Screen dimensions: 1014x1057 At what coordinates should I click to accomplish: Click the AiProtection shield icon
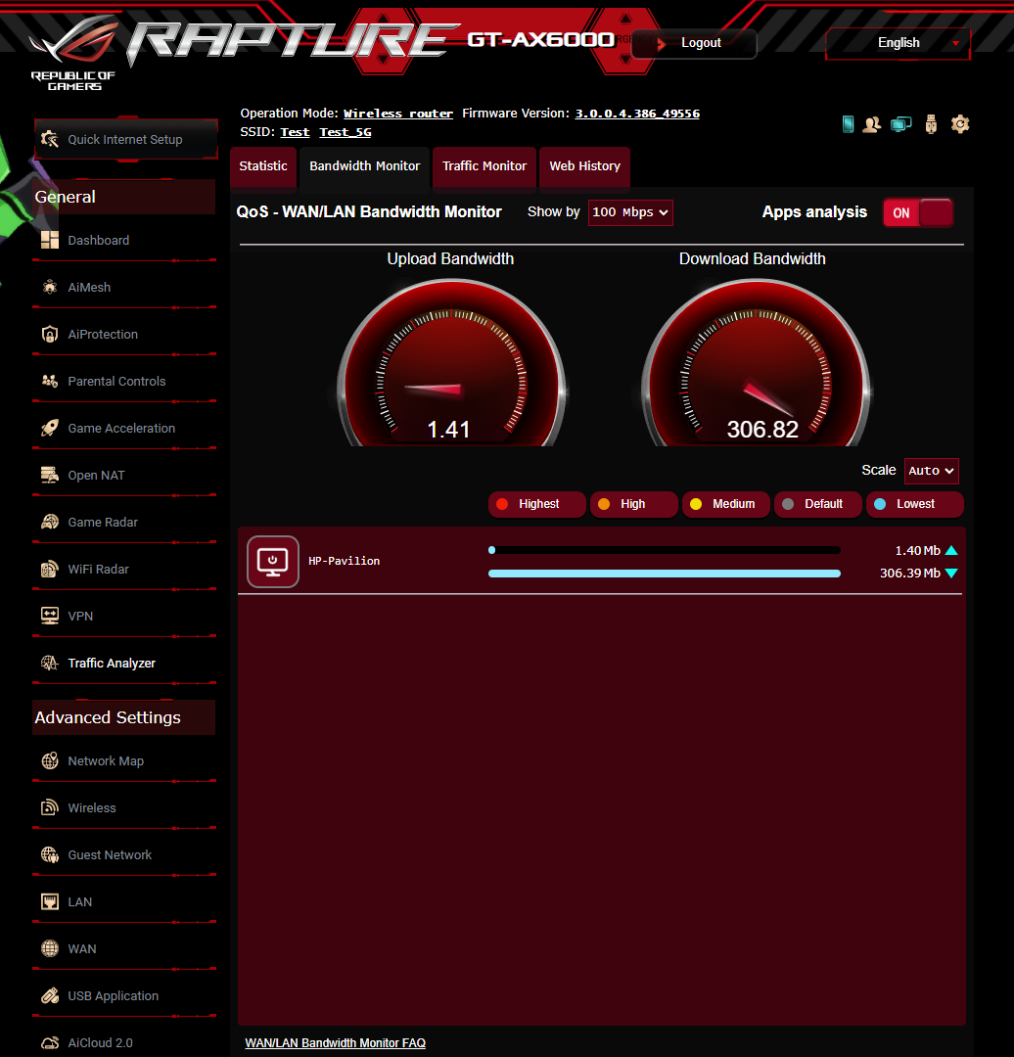click(49, 335)
